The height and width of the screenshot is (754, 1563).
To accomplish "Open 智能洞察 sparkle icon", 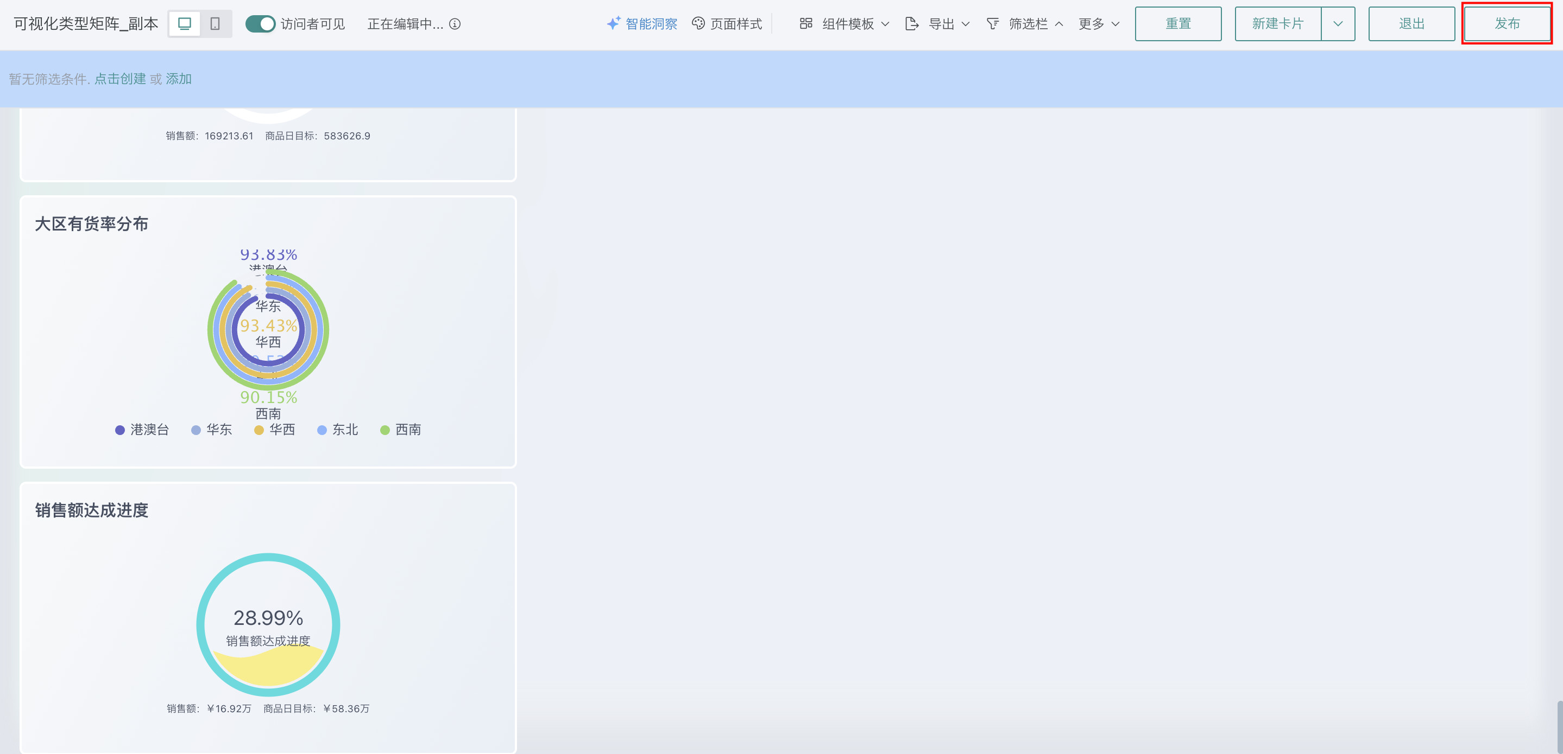I will tap(614, 23).
